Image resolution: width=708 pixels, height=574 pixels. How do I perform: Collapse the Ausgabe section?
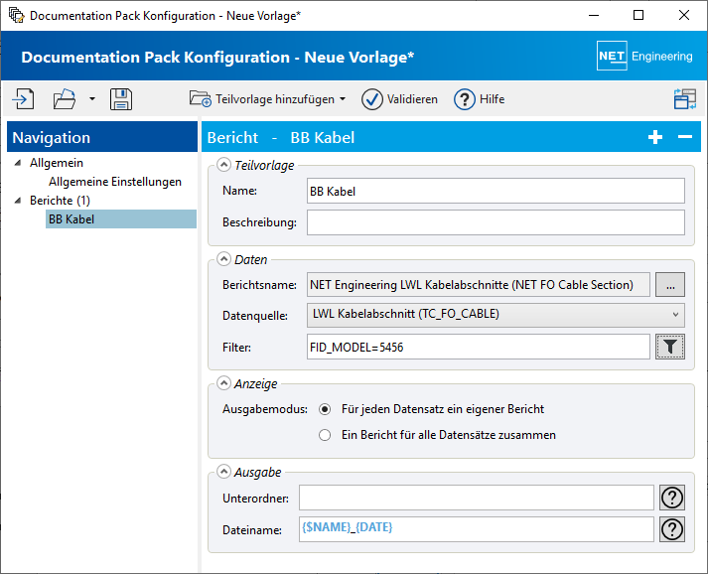[223, 472]
